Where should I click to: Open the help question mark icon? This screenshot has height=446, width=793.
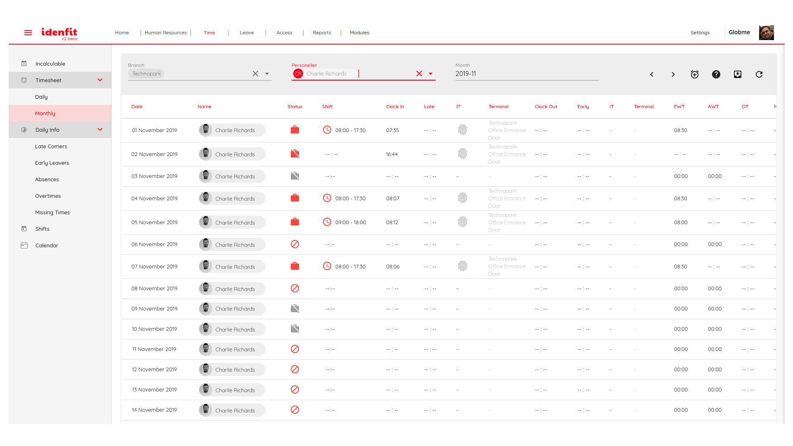(716, 74)
